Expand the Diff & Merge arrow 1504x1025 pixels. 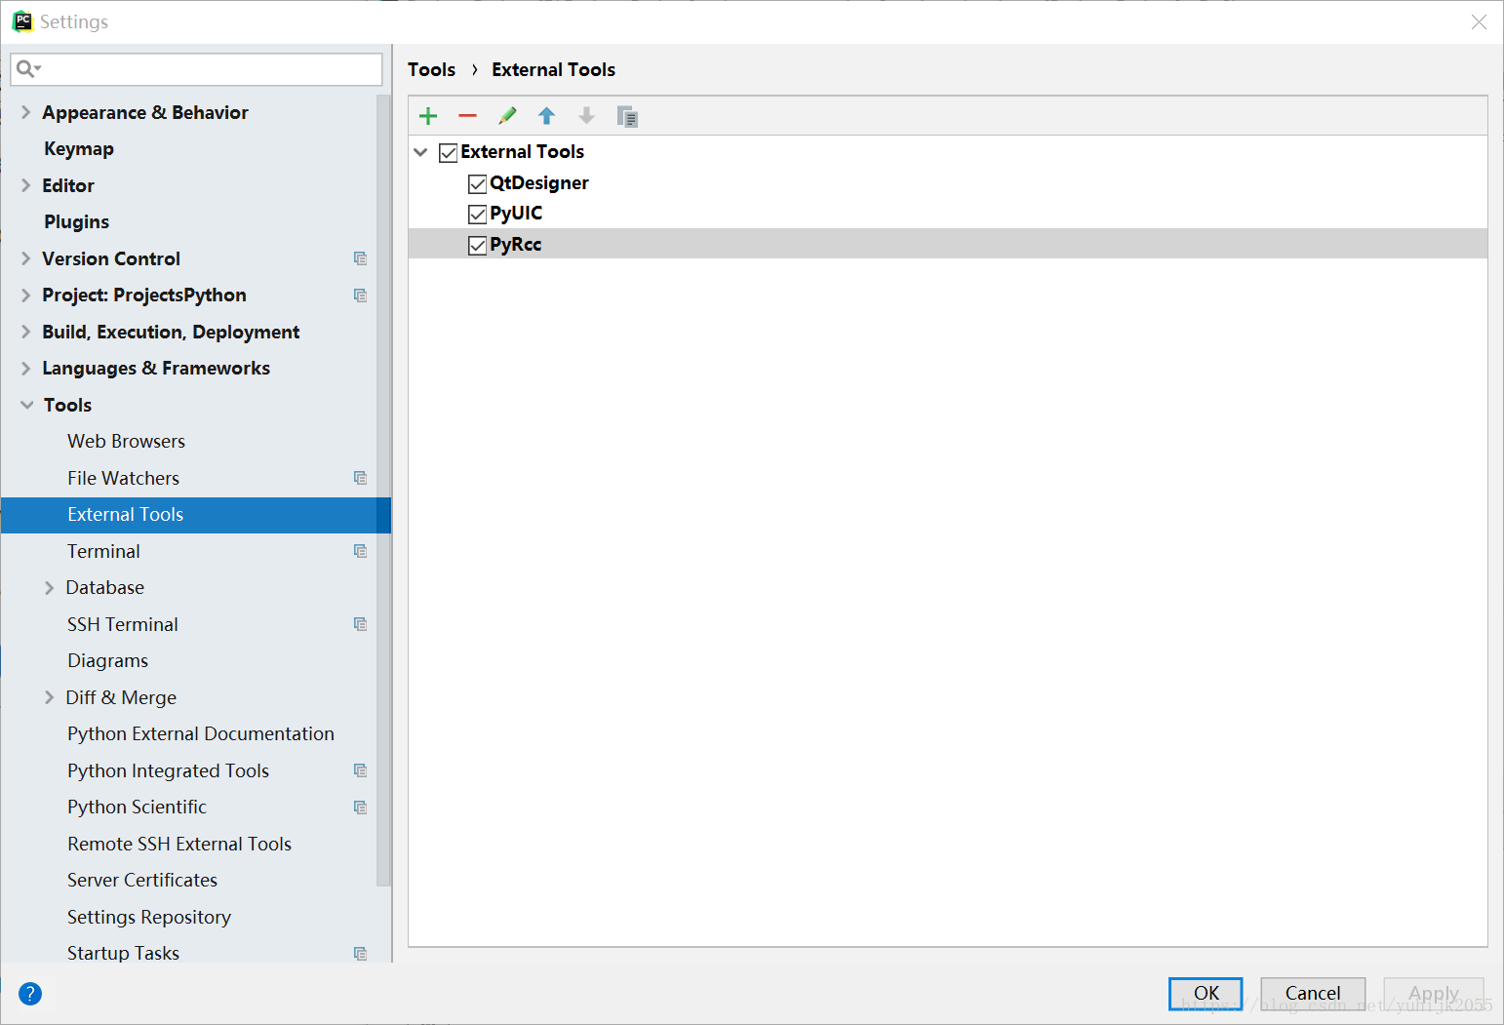pyautogui.click(x=49, y=697)
